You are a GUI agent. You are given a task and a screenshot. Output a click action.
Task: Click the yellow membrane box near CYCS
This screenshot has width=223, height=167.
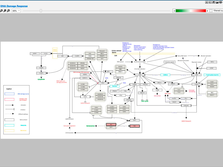click(55, 53)
